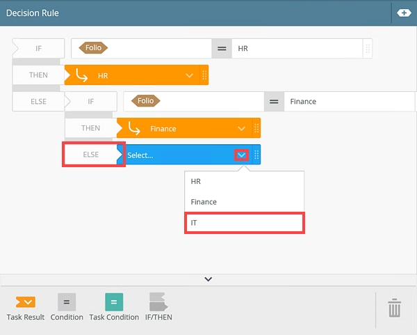Click the Finance condition value field
The image size is (417, 335).
pos(350,102)
